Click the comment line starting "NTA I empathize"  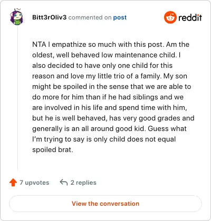pos(111,44)
